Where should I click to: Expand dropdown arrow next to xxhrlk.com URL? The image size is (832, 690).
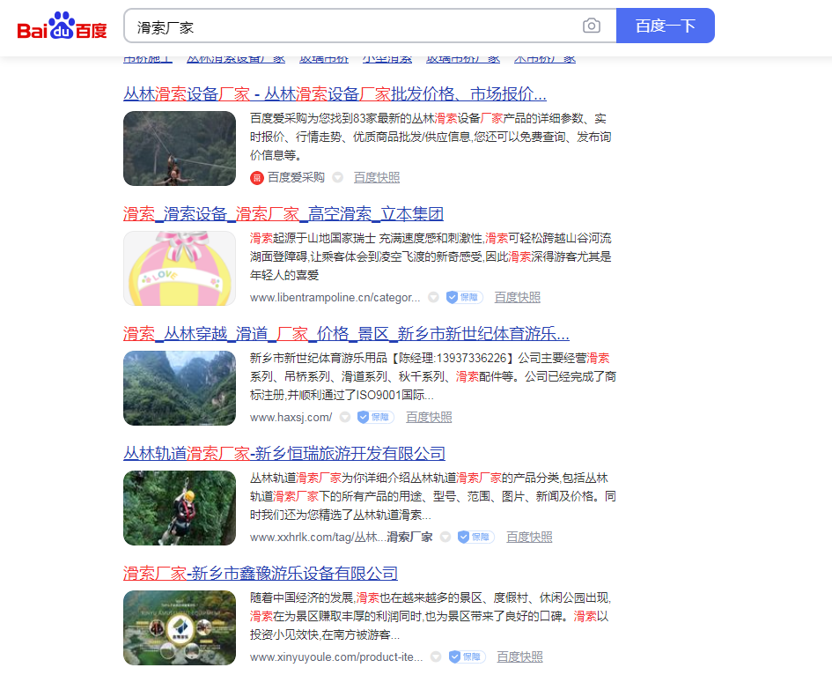pyautogui.click(x=445, y=537)
